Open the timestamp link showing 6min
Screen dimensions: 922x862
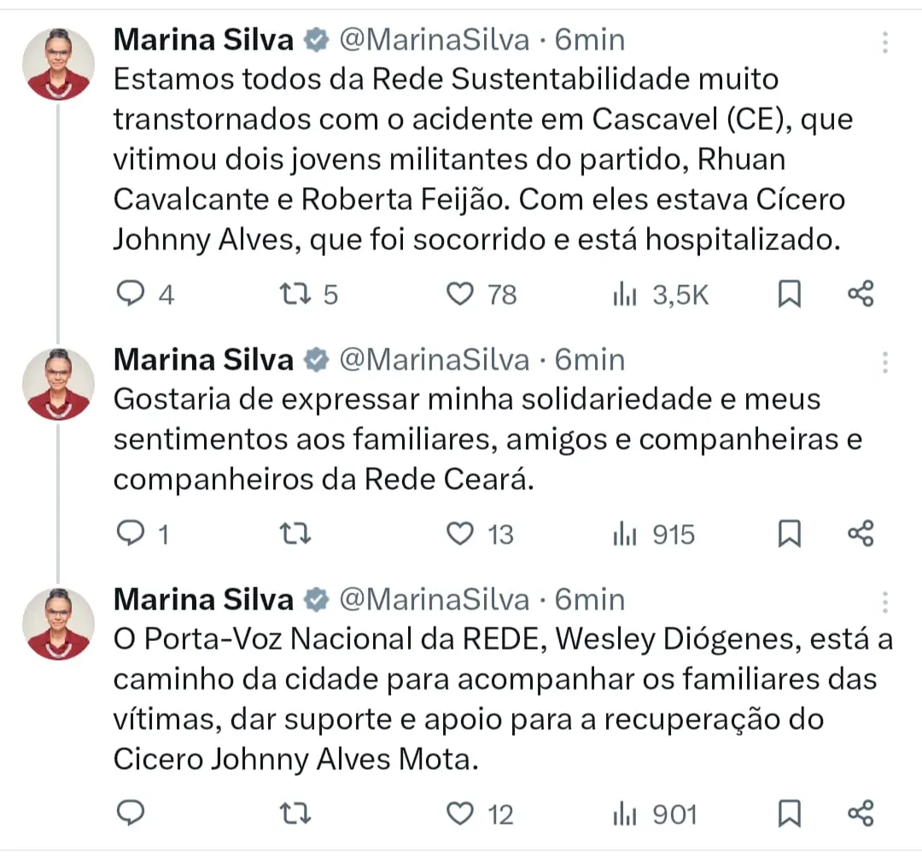(x=591, y=38)
